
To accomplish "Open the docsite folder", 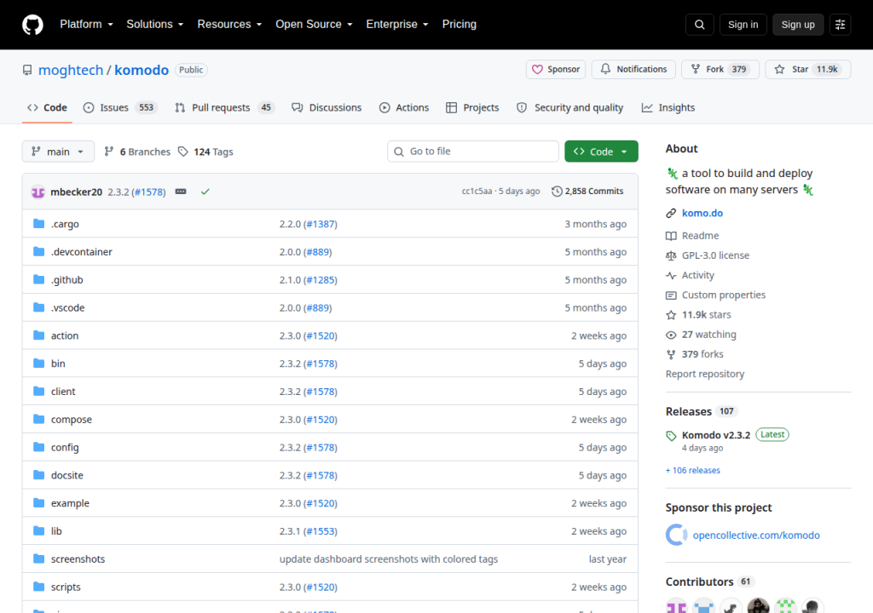I will pyautogui.click(x=66, y=476).
